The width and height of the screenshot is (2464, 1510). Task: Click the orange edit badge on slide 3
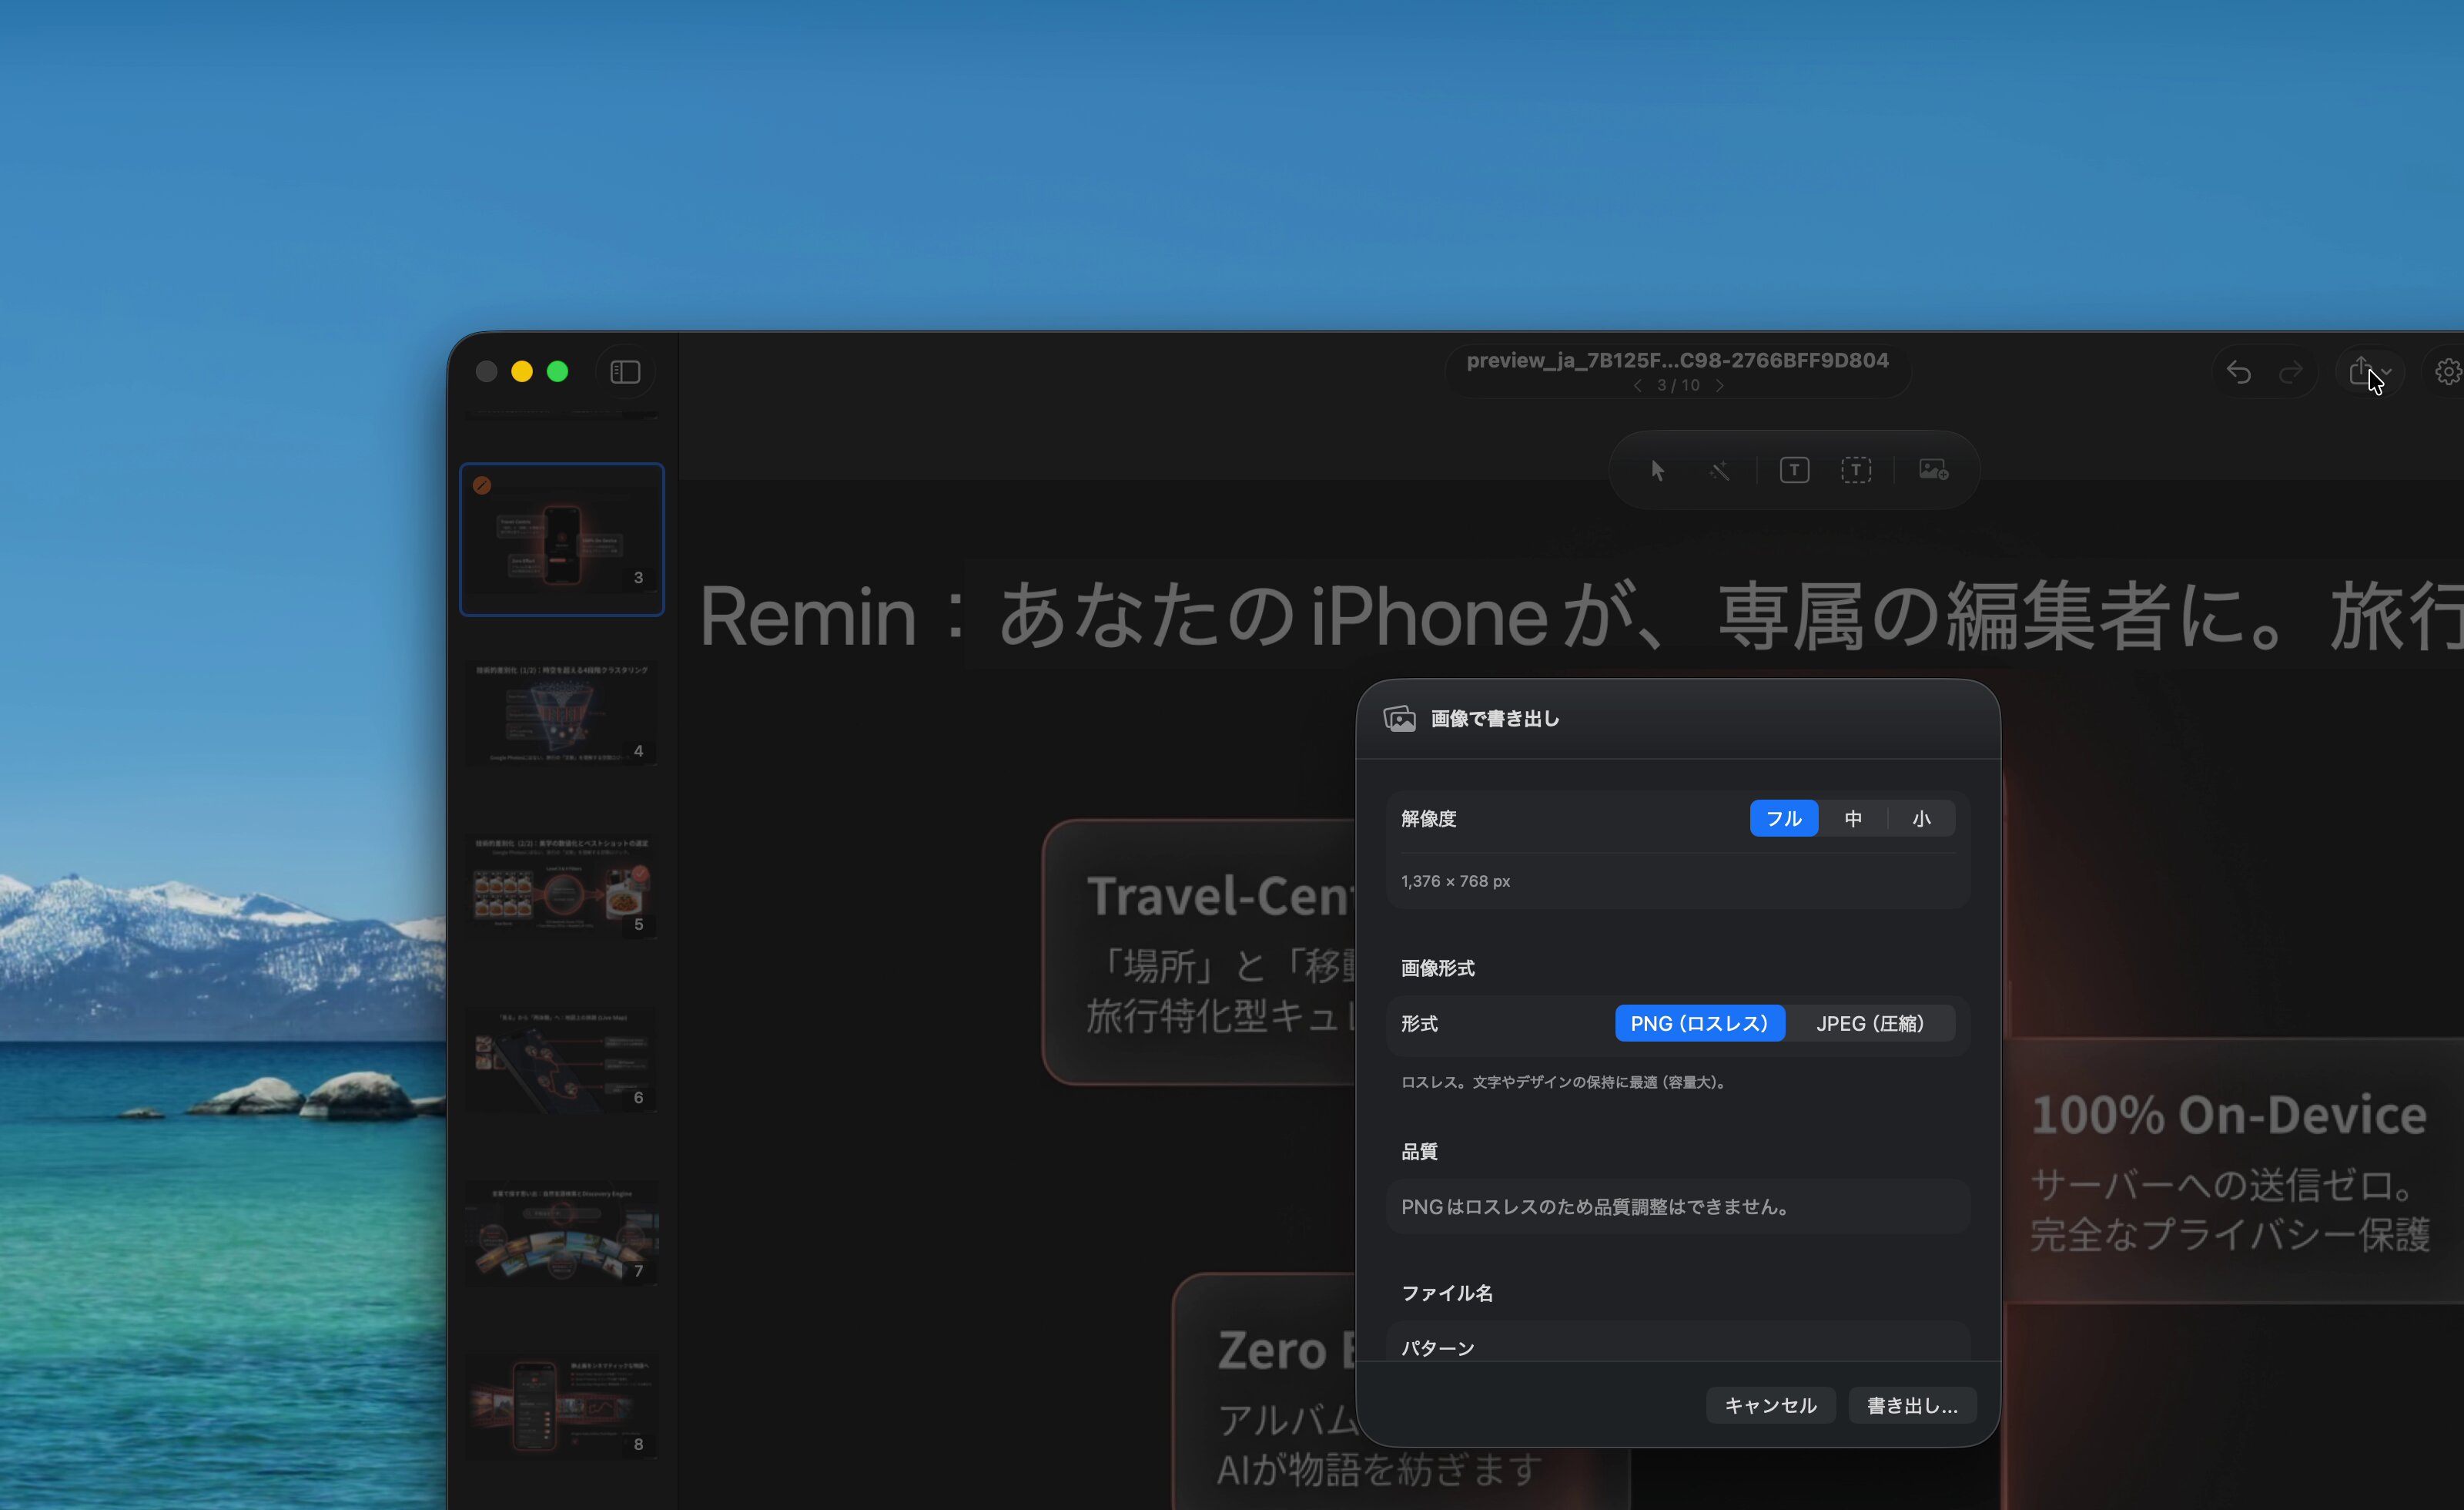482,485
